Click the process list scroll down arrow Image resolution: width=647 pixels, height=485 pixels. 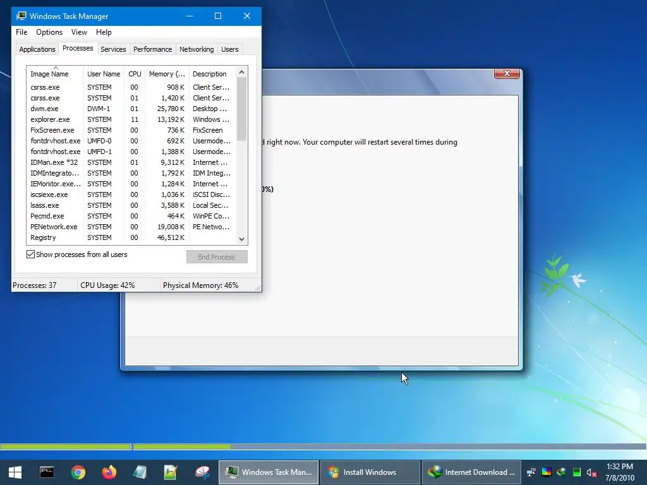[x=242, y=239]
